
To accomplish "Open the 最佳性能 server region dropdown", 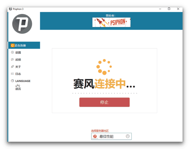I will [x=111, y=136].
